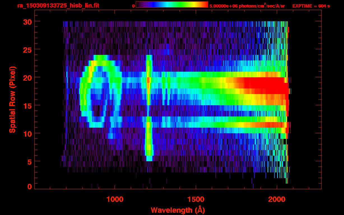Click the y-axis tick label 25
Image resolution: width=344 pixels, height=215 pixels.
27,50
